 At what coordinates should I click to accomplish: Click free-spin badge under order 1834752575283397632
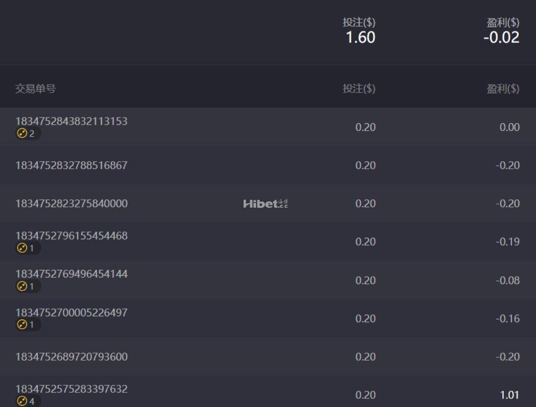click(26, 401)
